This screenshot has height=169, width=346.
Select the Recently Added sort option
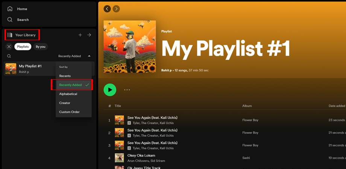73,85
